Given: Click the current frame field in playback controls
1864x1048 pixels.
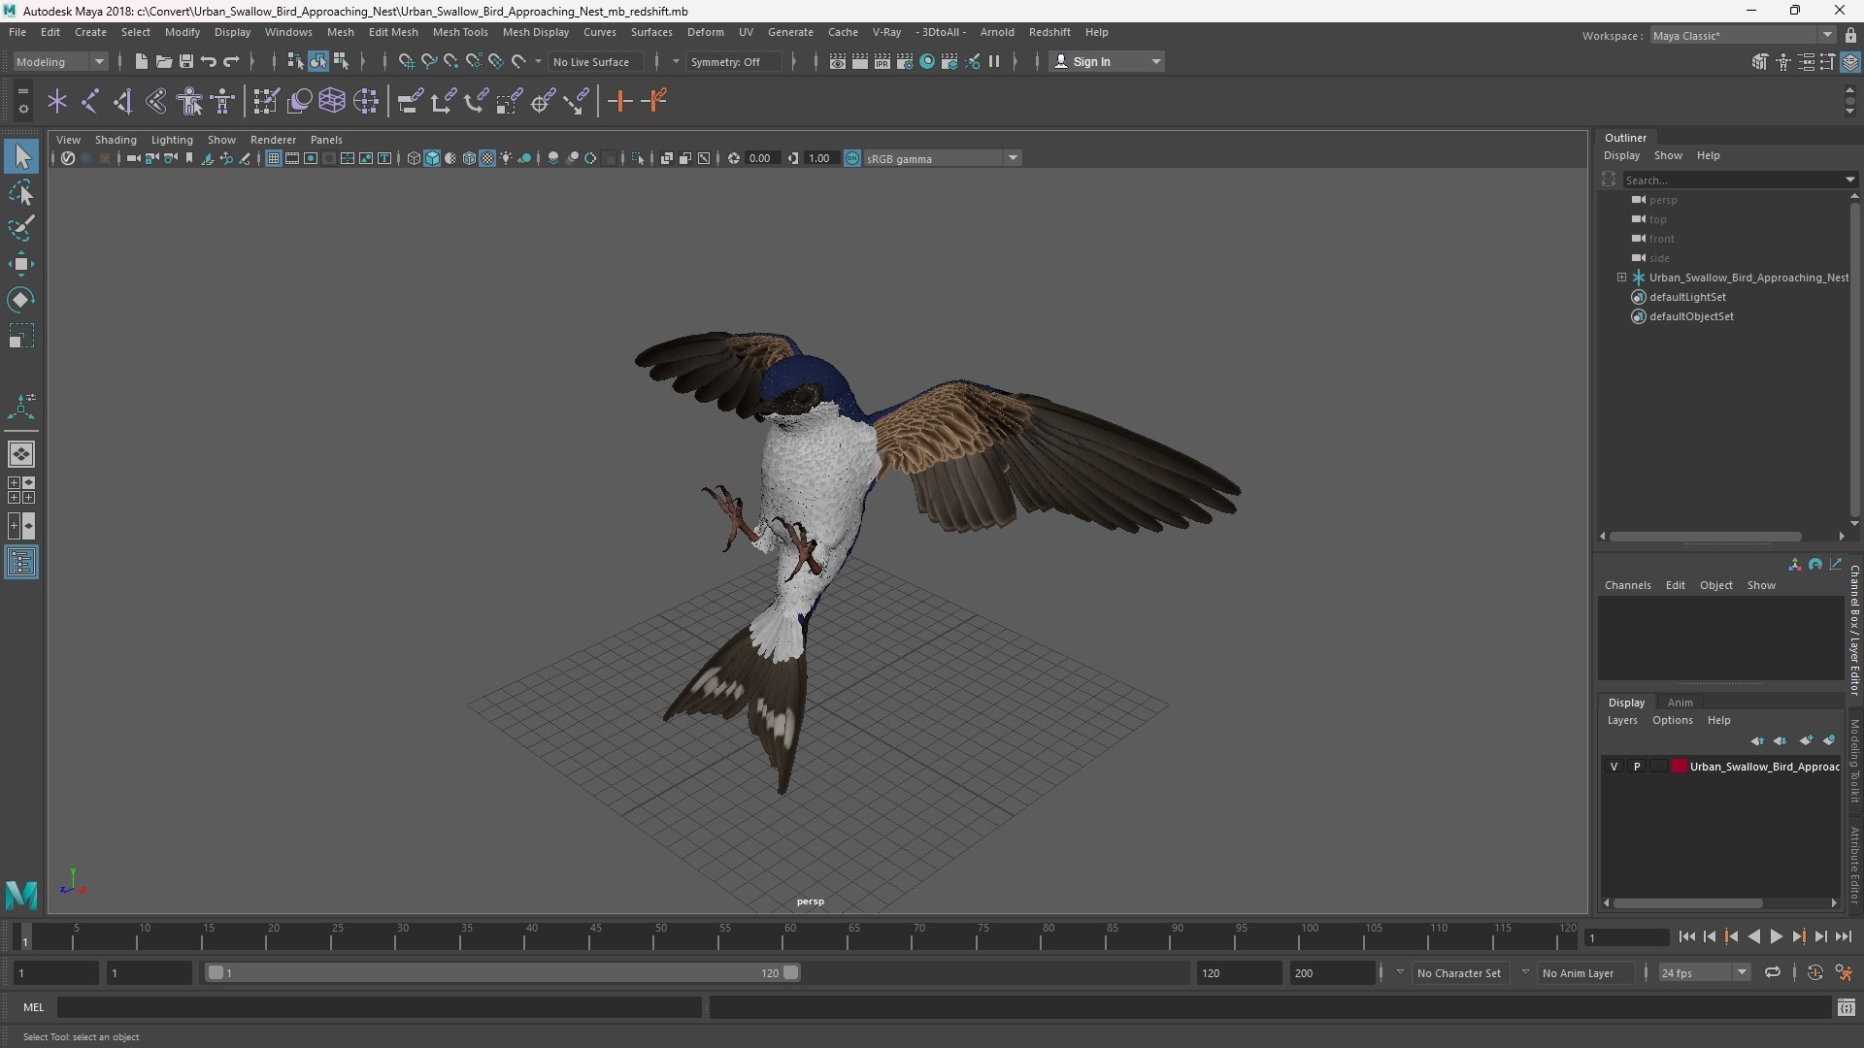Looking at the screenshot, I should point(1626,937).
